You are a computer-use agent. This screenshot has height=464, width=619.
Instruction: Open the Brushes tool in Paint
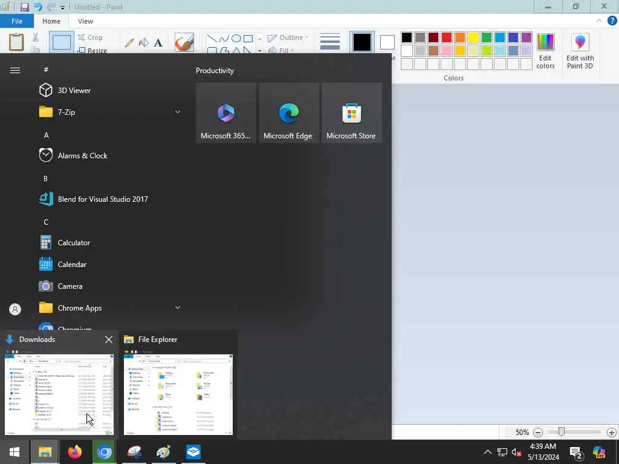pyautogui.click(x=184, y=42)
